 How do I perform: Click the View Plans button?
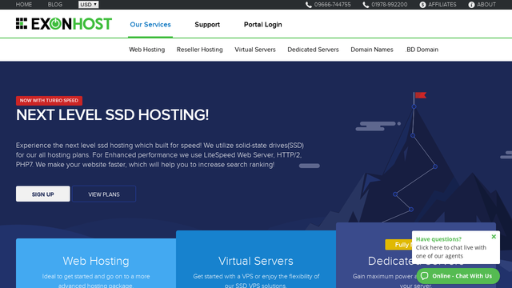(x=104, y=194)
